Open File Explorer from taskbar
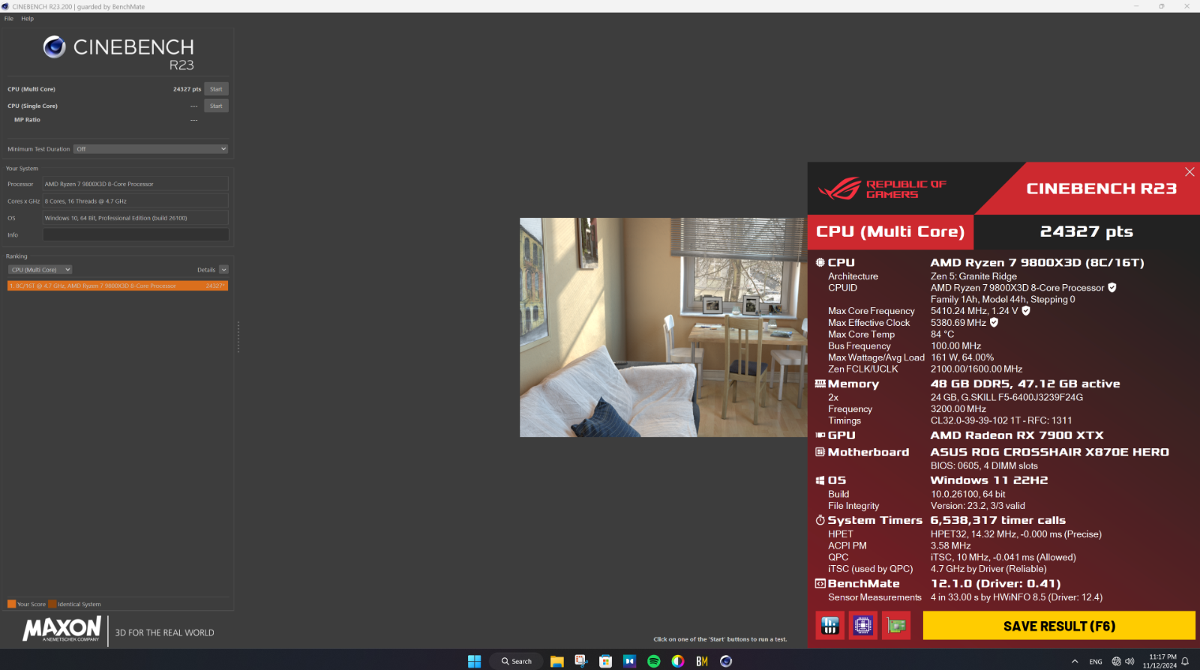The width and height of the screenshot is (1200, 670). coord(556,661)
